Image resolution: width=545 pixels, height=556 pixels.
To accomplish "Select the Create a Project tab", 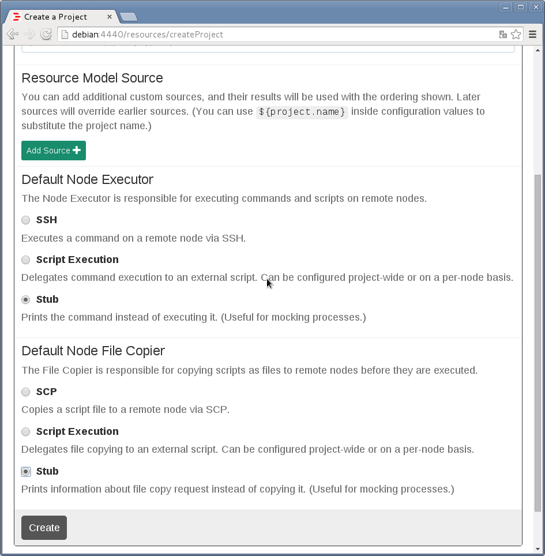I will coord(62,17).
